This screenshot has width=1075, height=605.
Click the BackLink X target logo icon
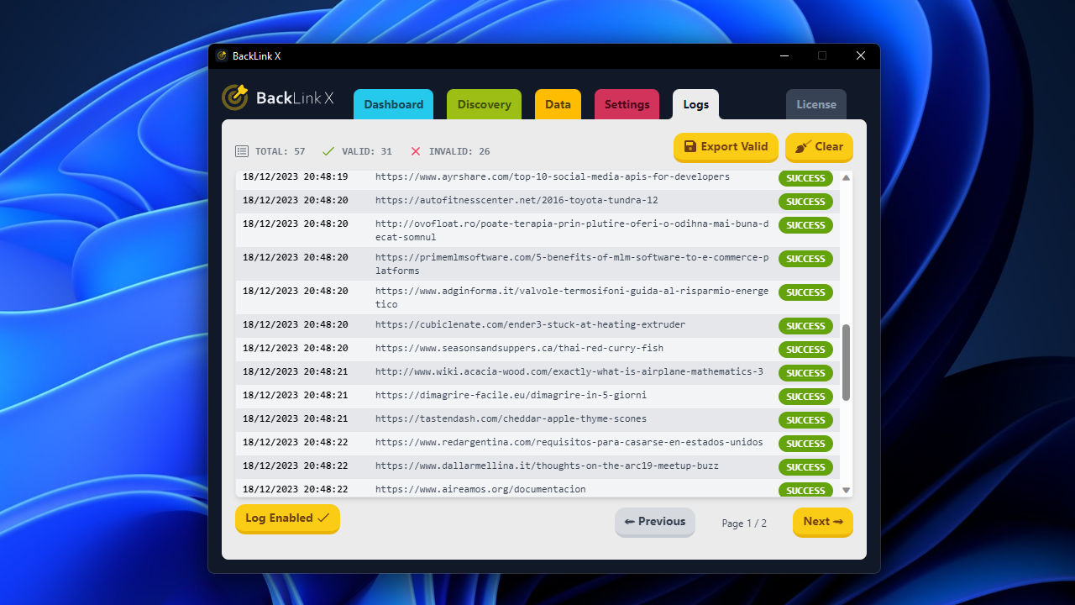tap(235, 97)
